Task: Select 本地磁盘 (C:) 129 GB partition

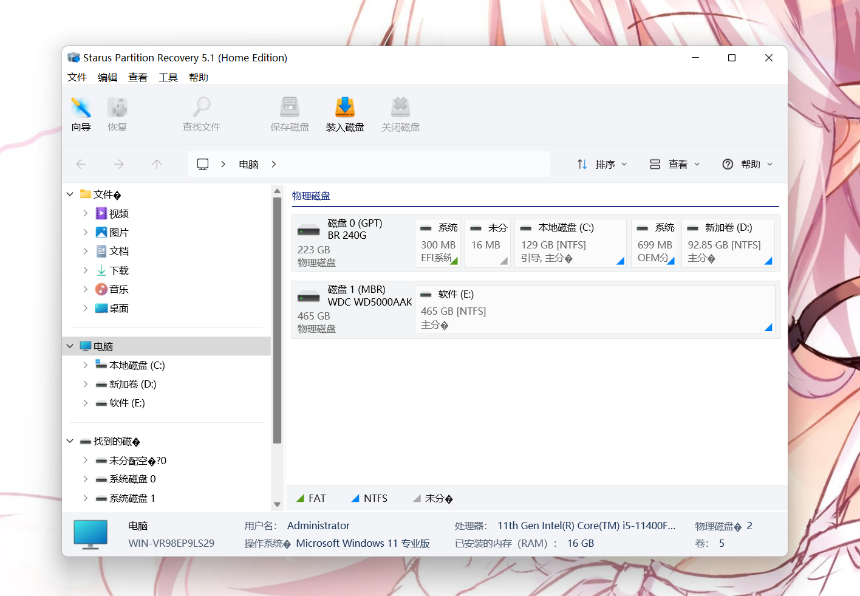Action: click(571, 243)
